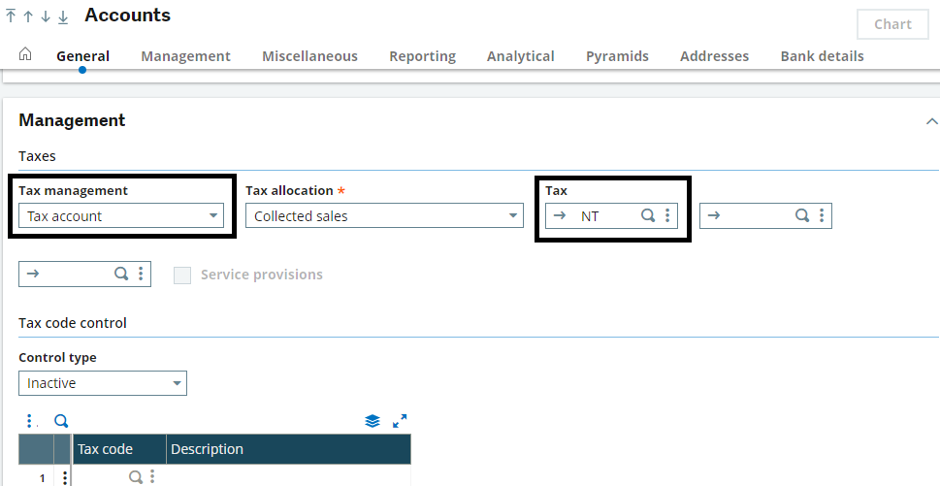Collapse the Management section
The width and height of the screenshot is (940, 486).
point(931,121)
